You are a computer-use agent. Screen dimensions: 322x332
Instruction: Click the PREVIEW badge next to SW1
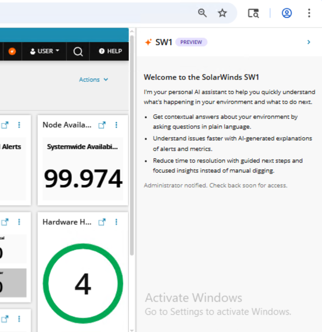[x=191, y=42]
